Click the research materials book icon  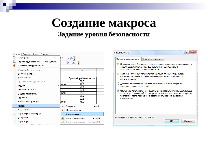click(14, 62)
